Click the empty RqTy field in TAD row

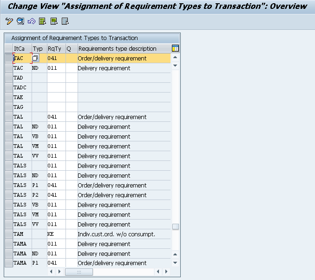click(57, 78)
